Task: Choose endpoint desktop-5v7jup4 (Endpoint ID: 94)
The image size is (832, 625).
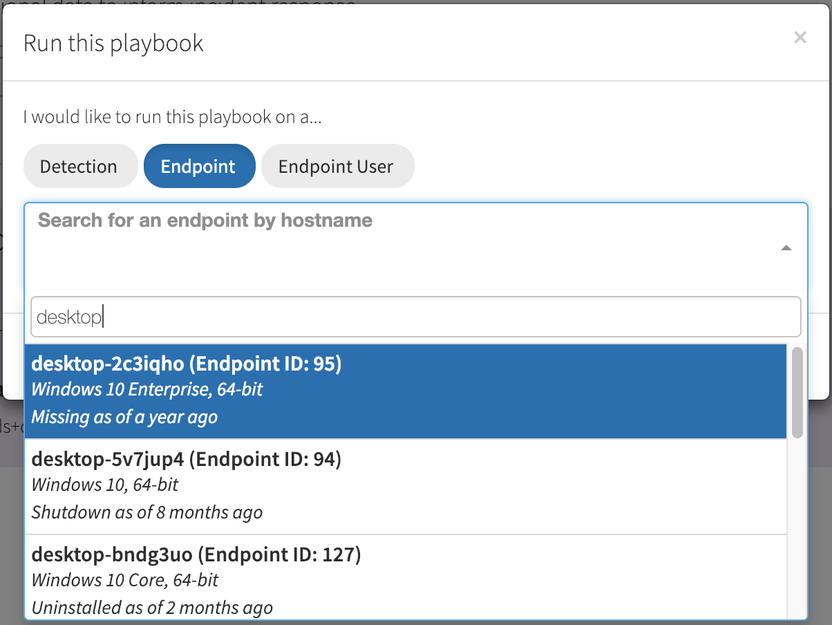Action: pos(187,459)
